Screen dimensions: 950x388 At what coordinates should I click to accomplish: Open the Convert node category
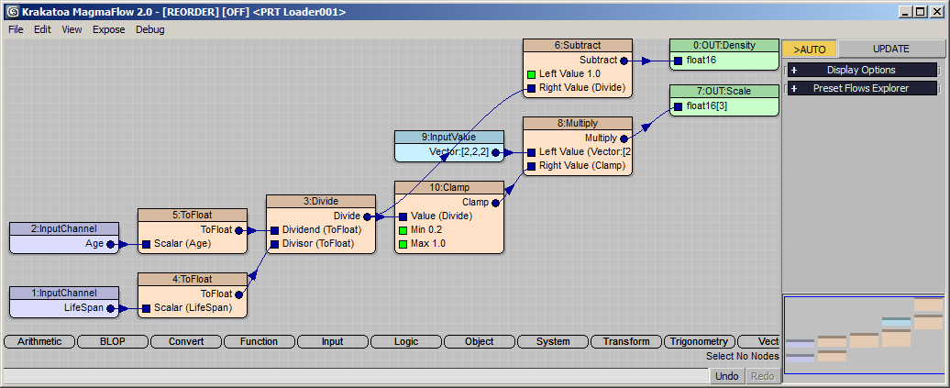(186, 342)
